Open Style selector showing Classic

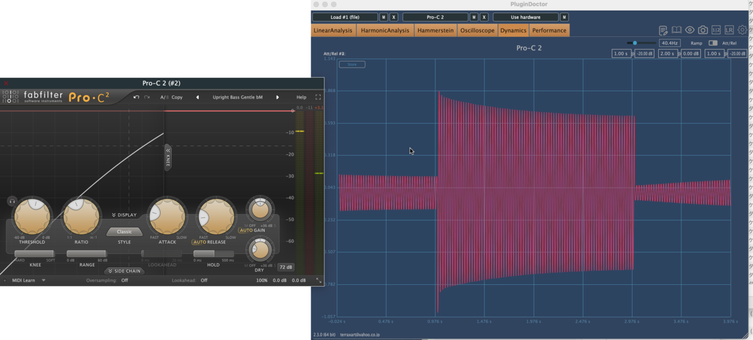[124, 231]
